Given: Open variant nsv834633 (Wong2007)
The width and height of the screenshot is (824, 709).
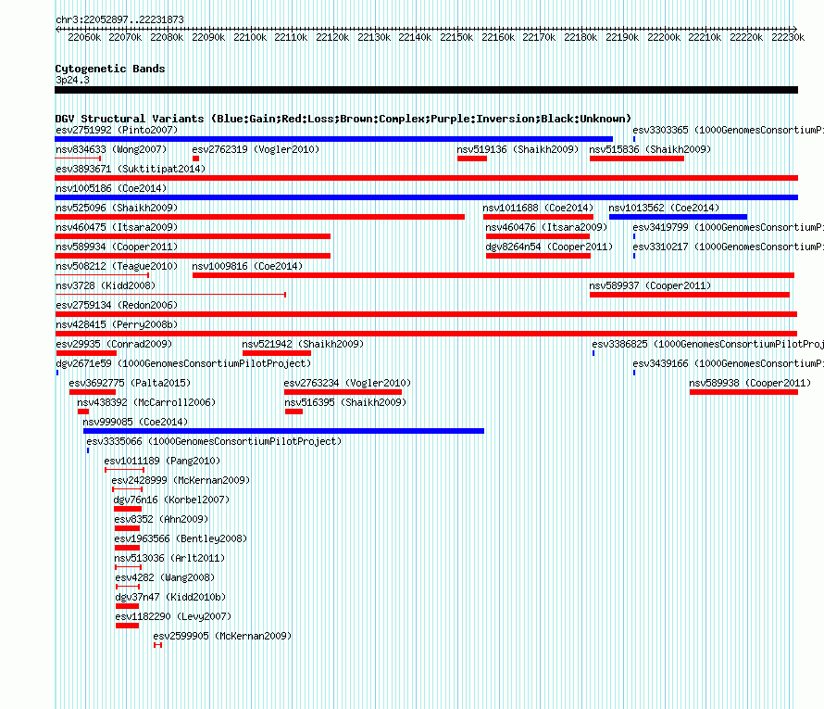Looking at the screenshot, I should click(x=111, y=149).
